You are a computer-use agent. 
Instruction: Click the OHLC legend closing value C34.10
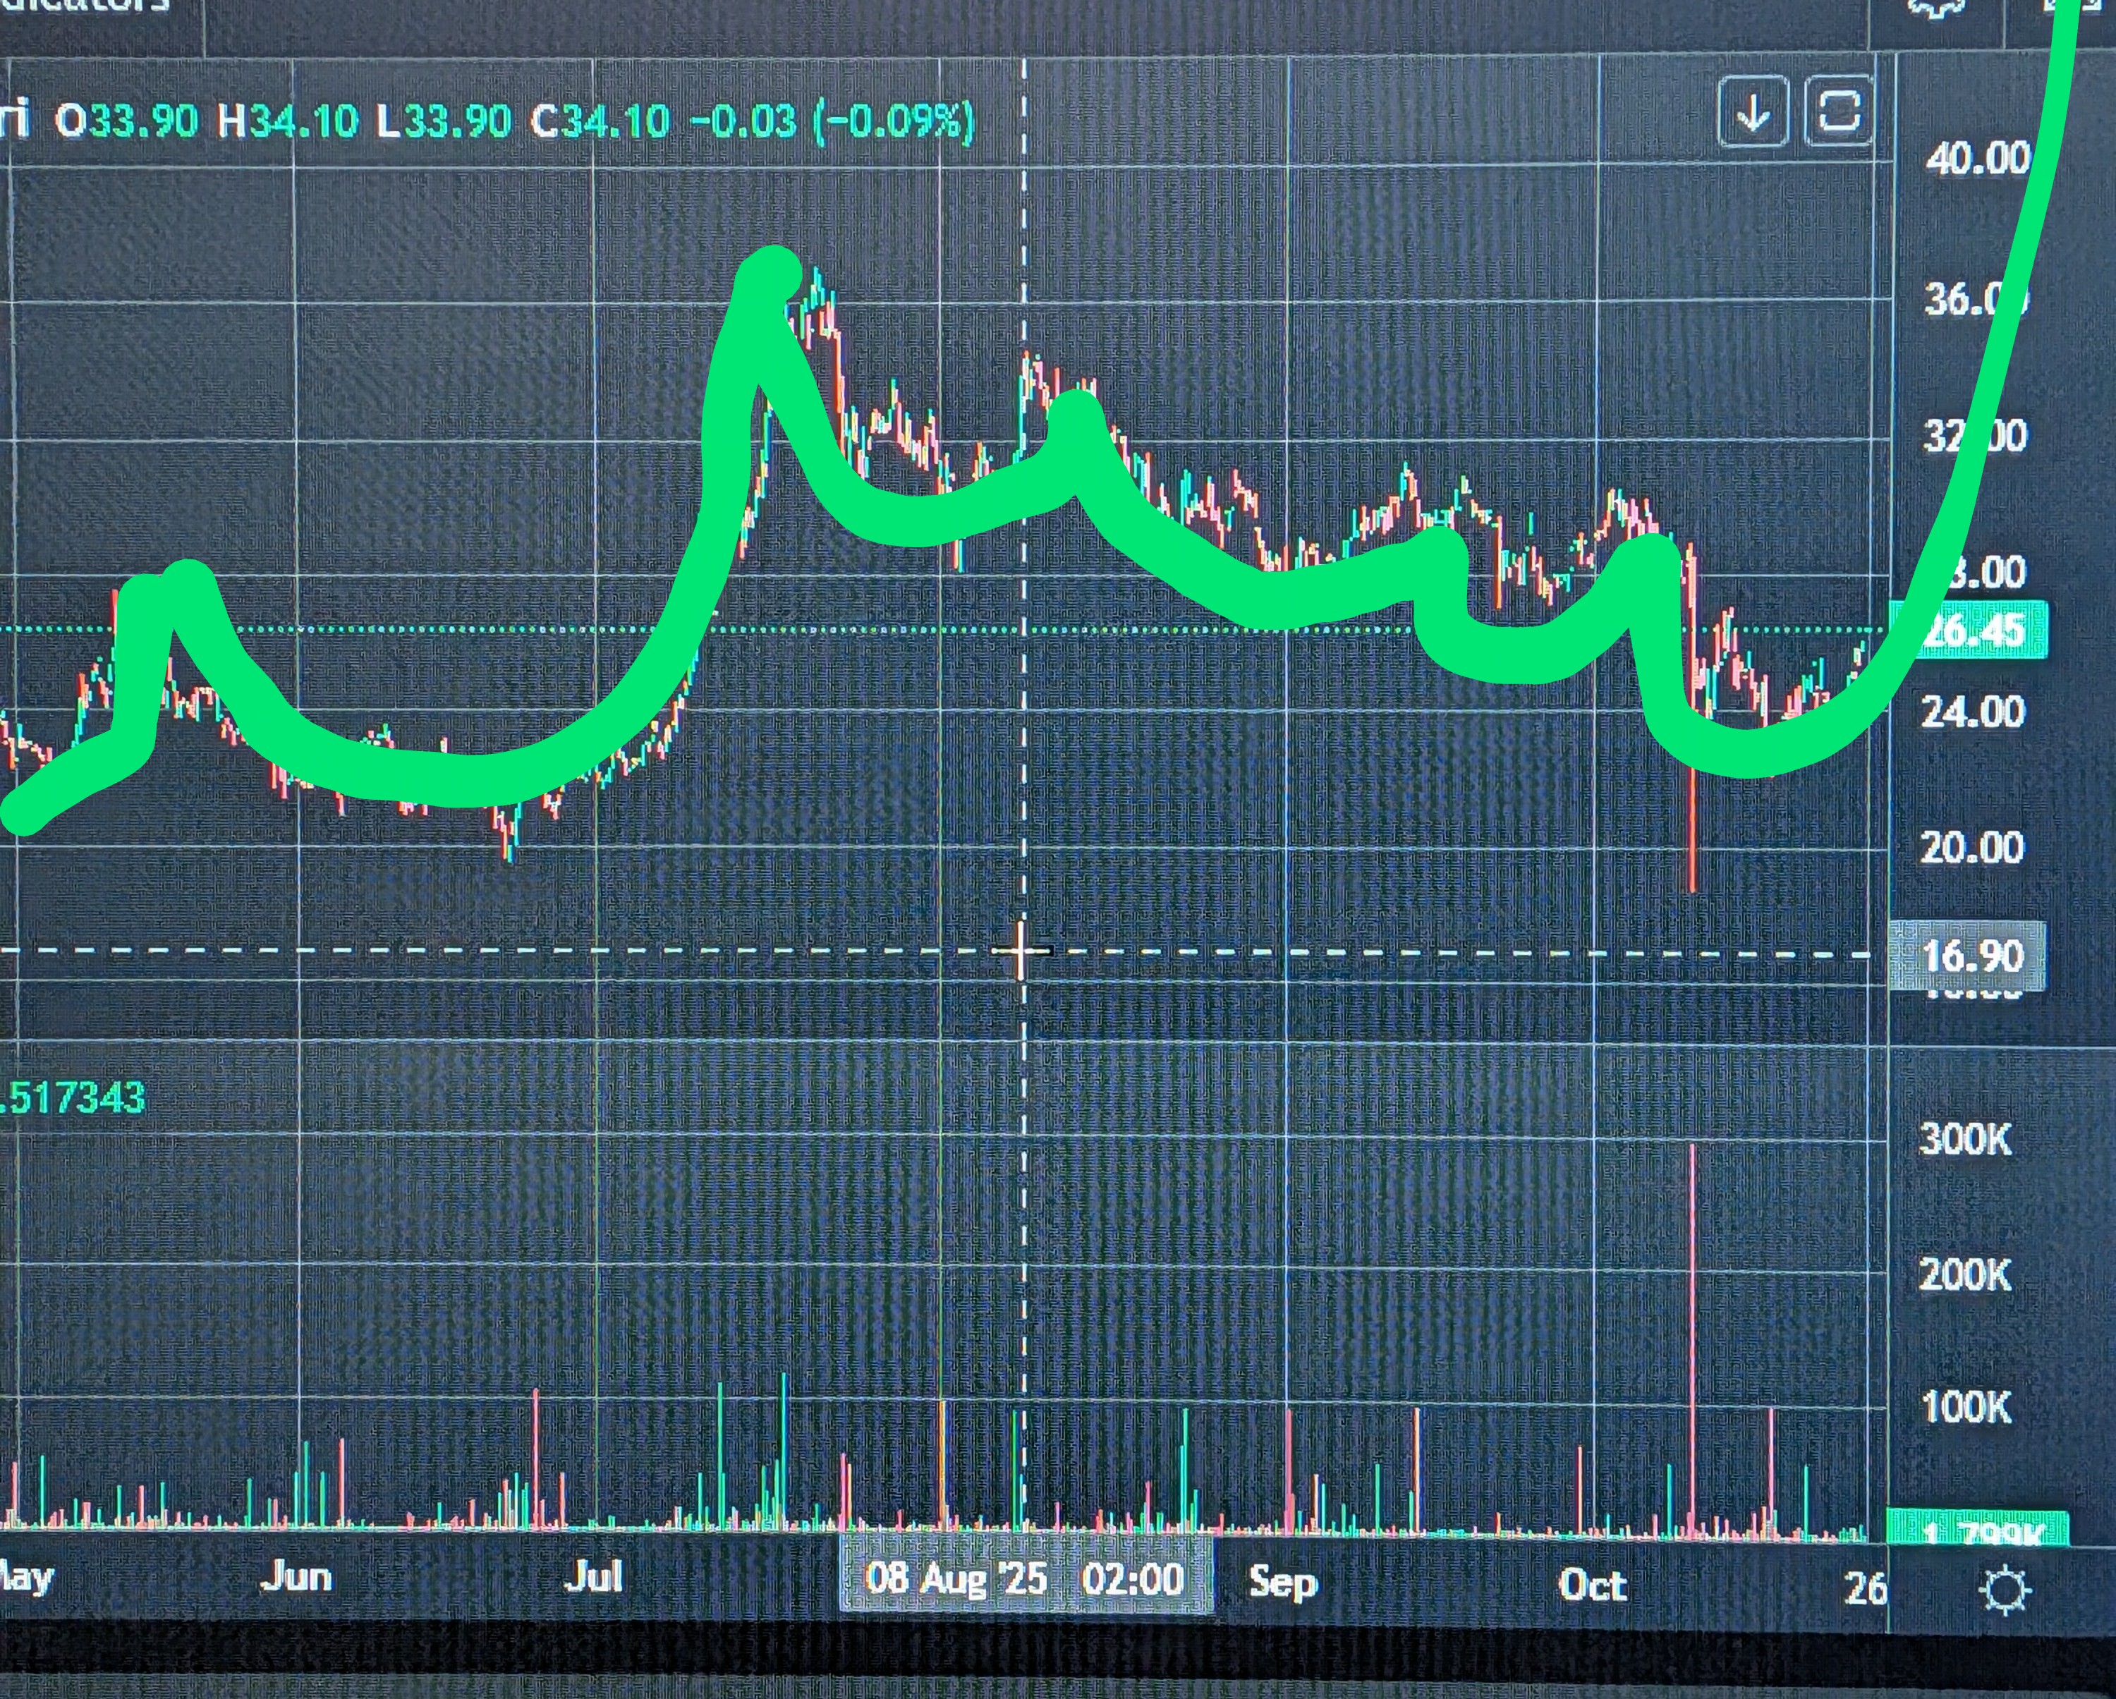pyautogui.click(x=601, y=122)
